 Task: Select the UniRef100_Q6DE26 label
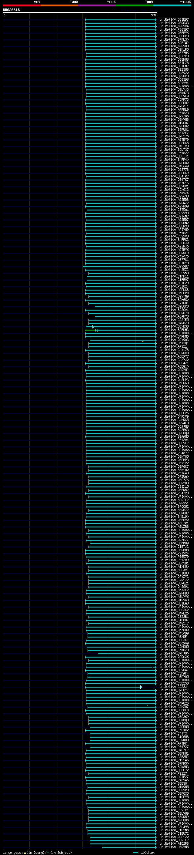pyautogui.click(x=174, y=413)
